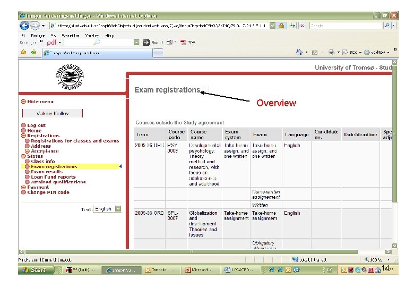Open the recent pages dropdown beside Forward
414x287 pixels.
pos(44,26)
